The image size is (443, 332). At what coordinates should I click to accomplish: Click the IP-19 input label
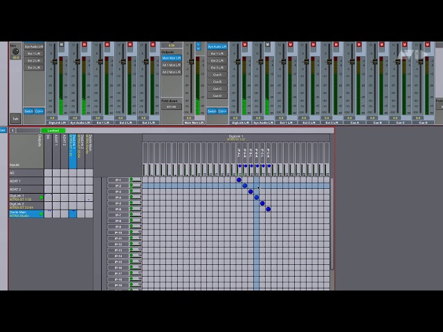[118, 285]
